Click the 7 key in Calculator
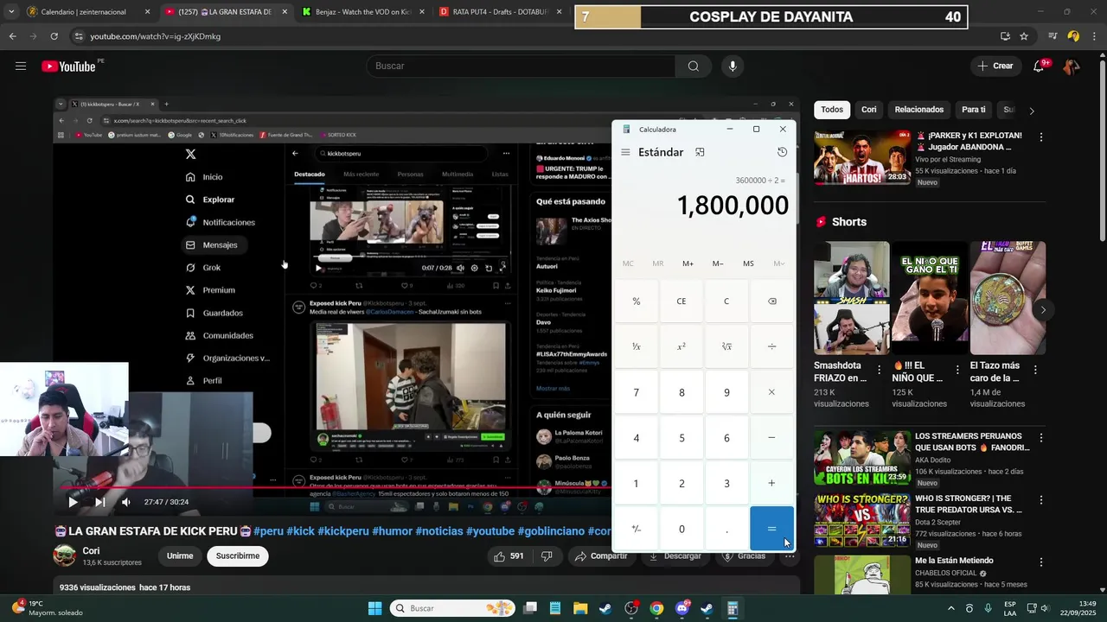 coord(637,392)
